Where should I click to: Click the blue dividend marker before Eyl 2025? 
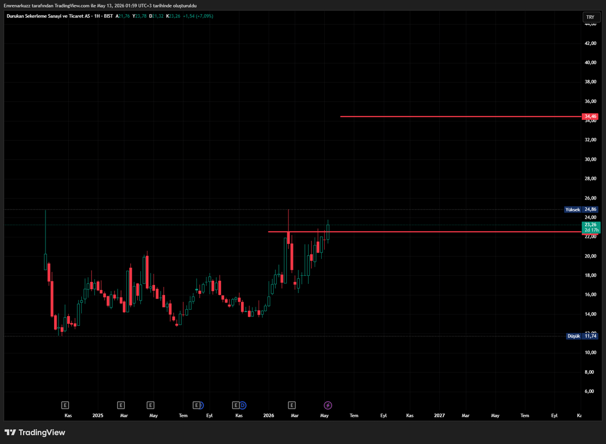pos(202,405)
